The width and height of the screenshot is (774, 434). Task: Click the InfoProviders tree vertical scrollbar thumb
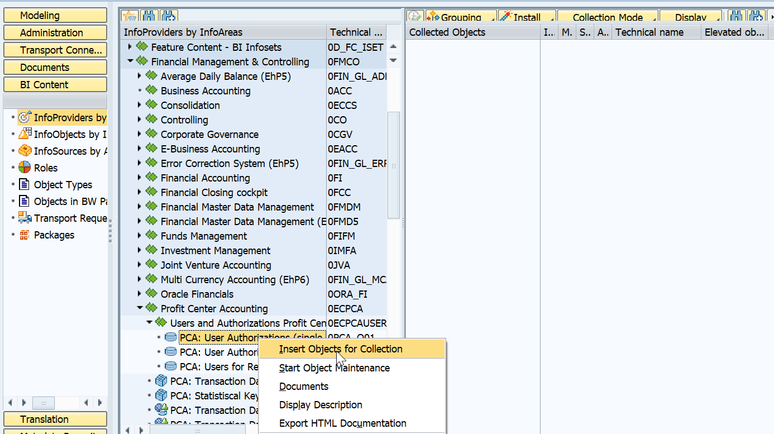(394, 165)
